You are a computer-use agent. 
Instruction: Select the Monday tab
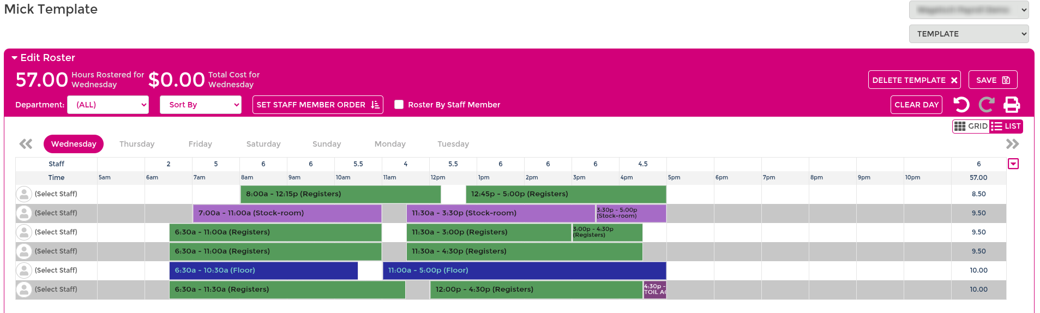pos(390,144)
